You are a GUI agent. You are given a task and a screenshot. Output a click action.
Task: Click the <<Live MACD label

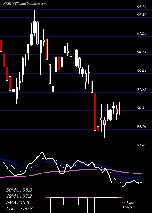tap(128, 205)
